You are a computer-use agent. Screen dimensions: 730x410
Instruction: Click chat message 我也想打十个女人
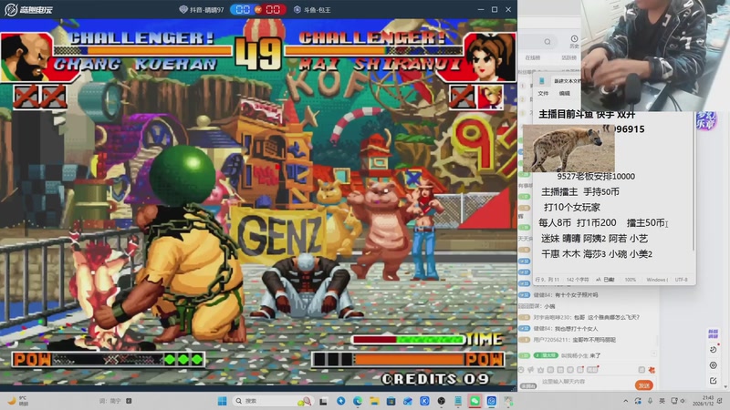(x=577, y=329)
